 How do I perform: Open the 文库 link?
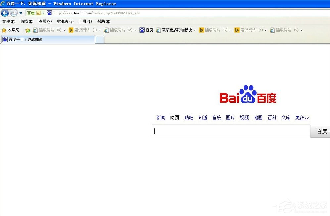click(286, 118)
